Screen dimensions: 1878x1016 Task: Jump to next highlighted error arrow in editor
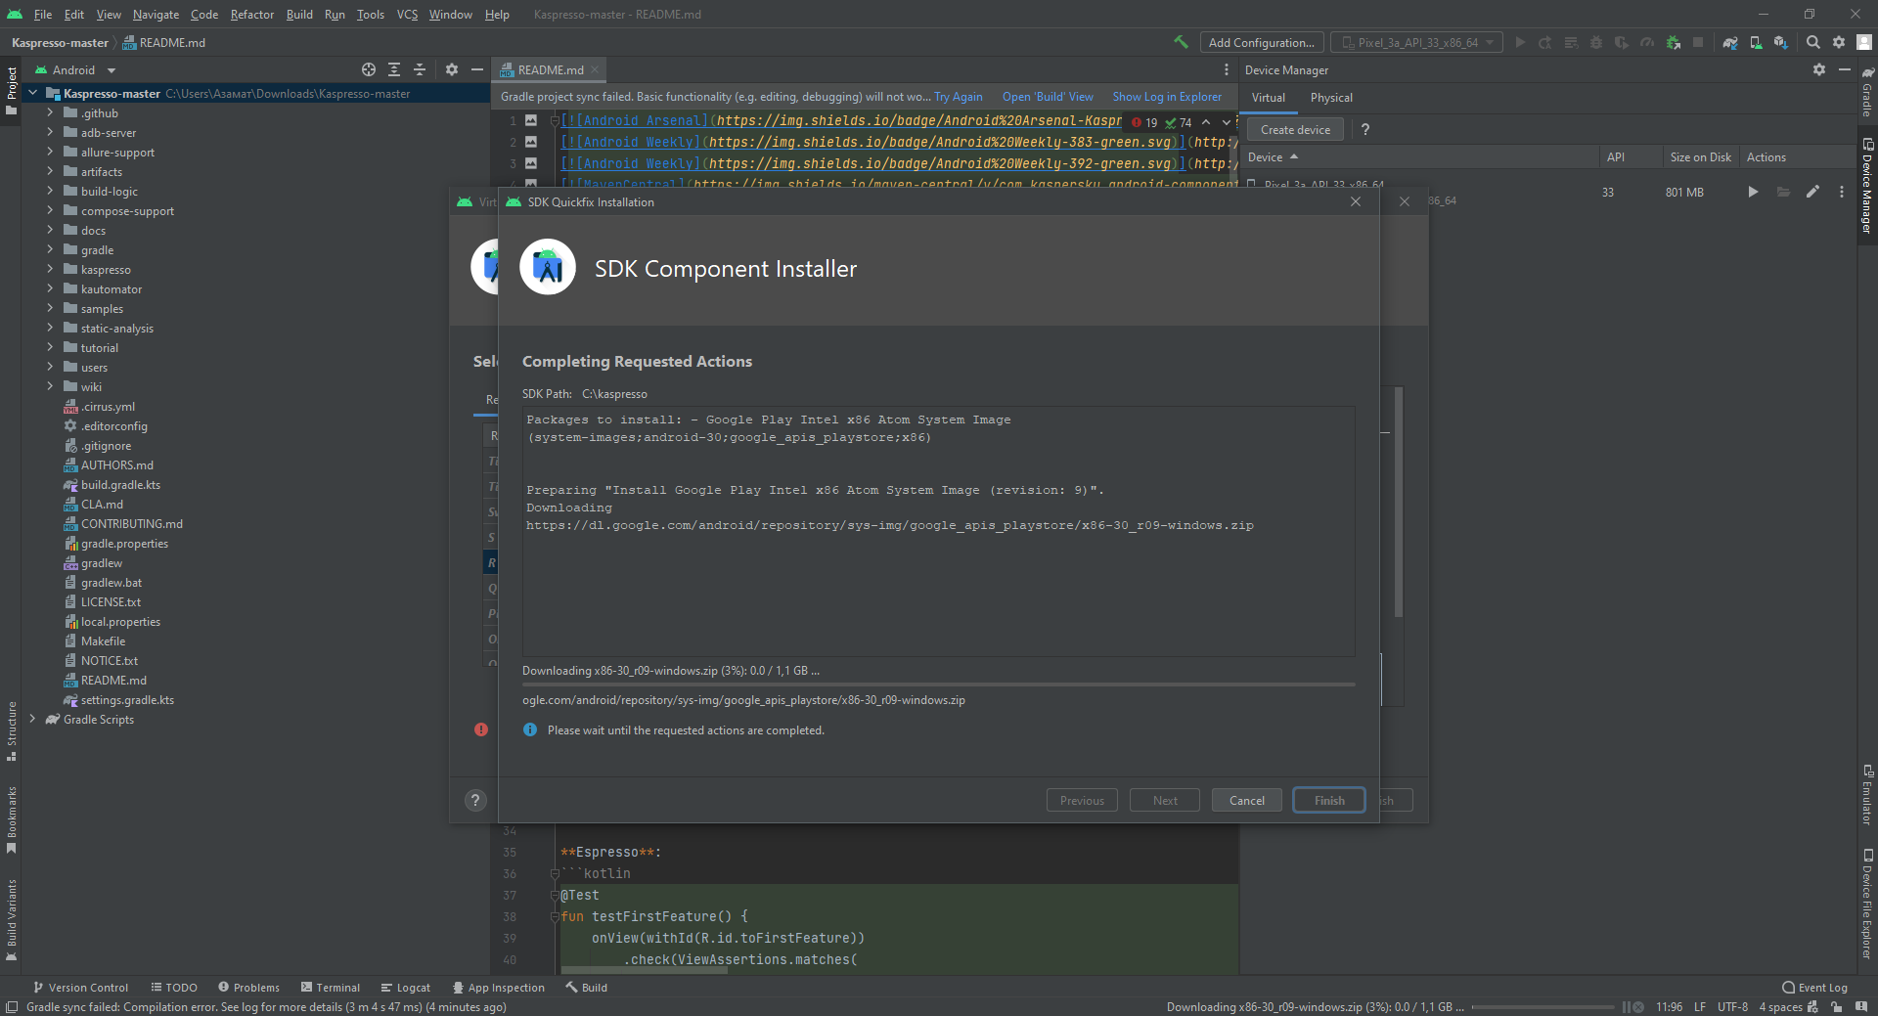pyautogui.click(x=1226, y=122)
